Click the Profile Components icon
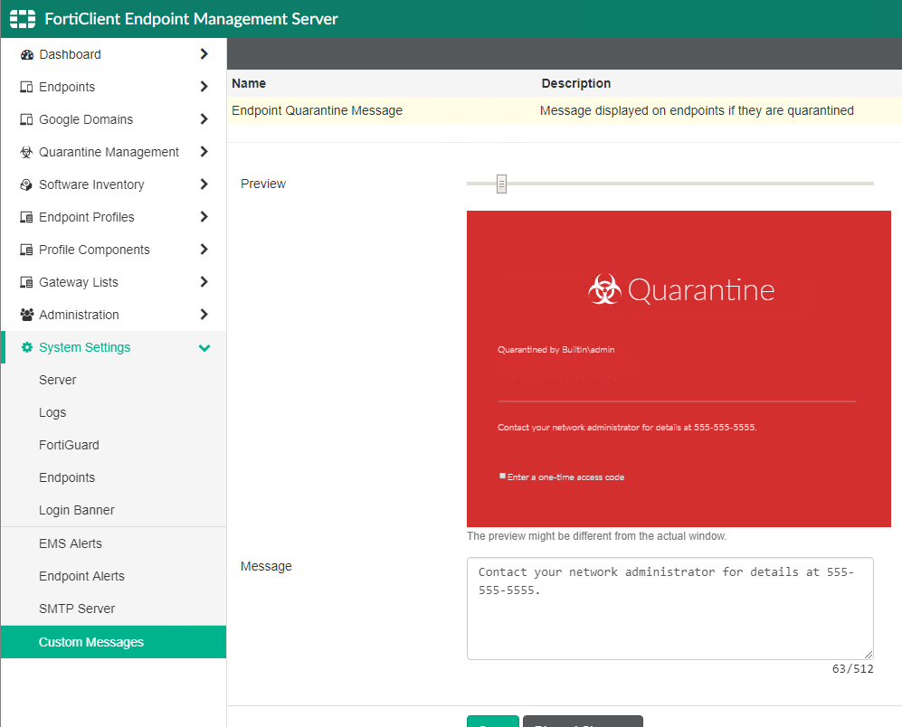The width and height of the screenshot is (902, 727). pyautogui.click(x=26, y=250)
